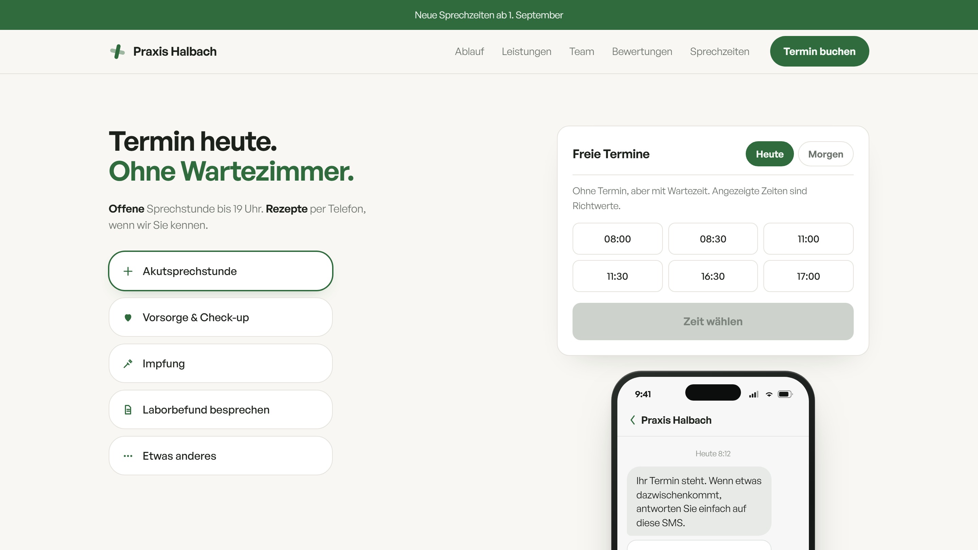This screenshot has height=550, width=978.
Task: Click the syringe icon beside Impfung
Action: [x=128, y=364]
